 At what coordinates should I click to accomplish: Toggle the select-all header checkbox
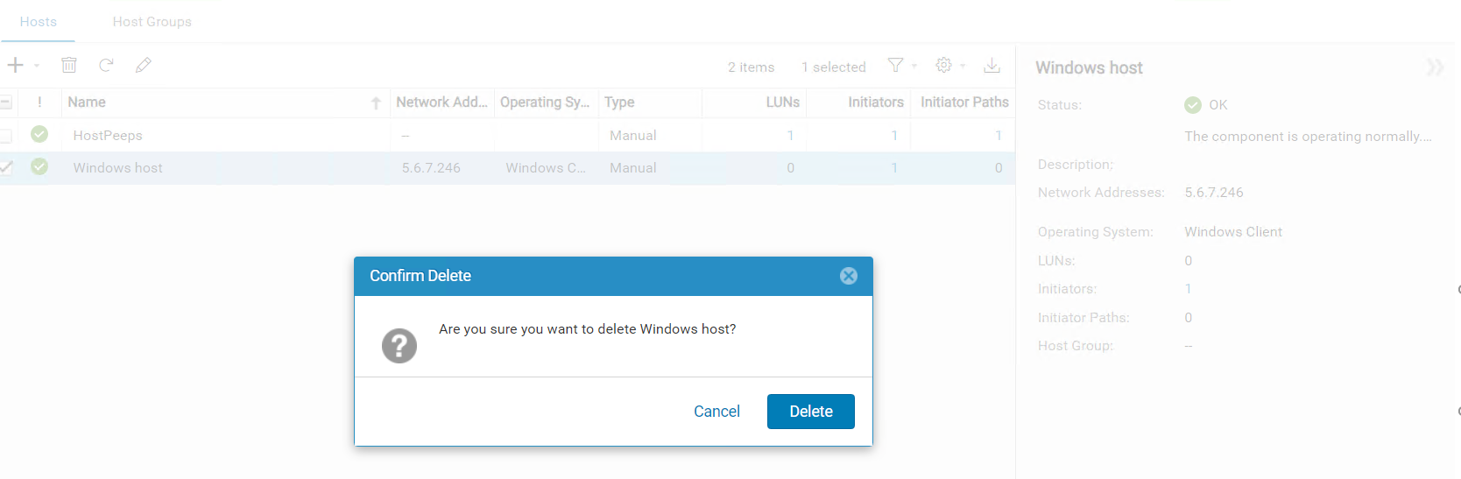[x=5, y=102]
